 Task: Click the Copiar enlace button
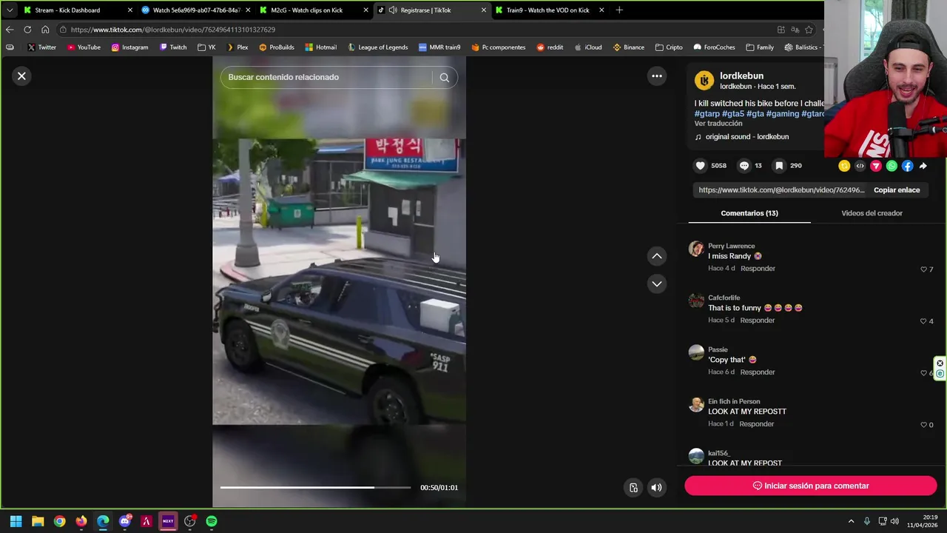897,190
